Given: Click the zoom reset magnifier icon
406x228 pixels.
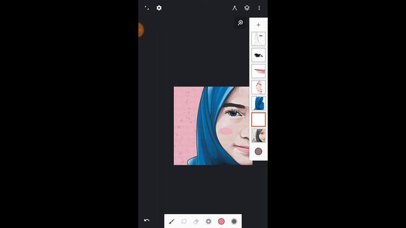Looking at the screenshot, I should tap(240, 23).
